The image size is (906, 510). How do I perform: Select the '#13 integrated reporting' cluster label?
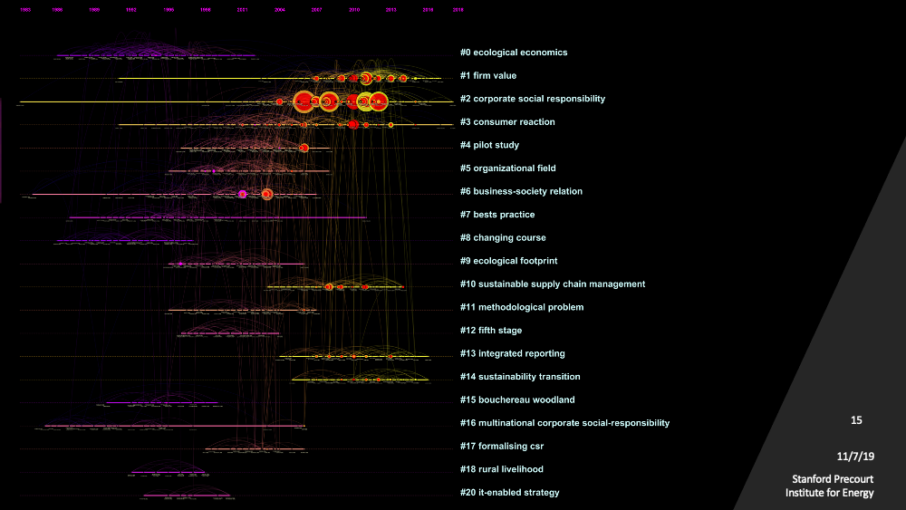click(x=512, y=353)
